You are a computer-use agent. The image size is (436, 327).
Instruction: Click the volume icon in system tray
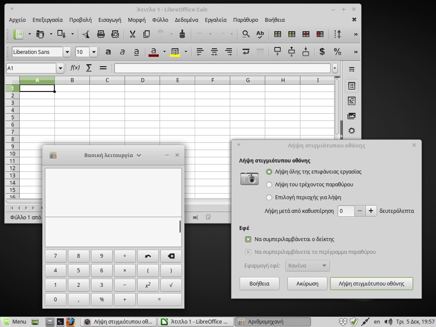click(388, 322)
